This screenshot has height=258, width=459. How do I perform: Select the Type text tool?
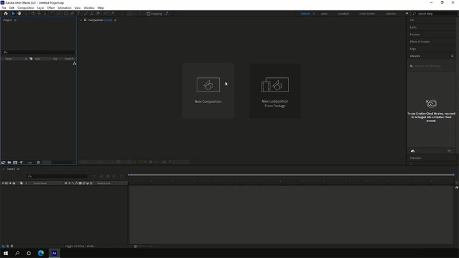[x=78, y=13]
